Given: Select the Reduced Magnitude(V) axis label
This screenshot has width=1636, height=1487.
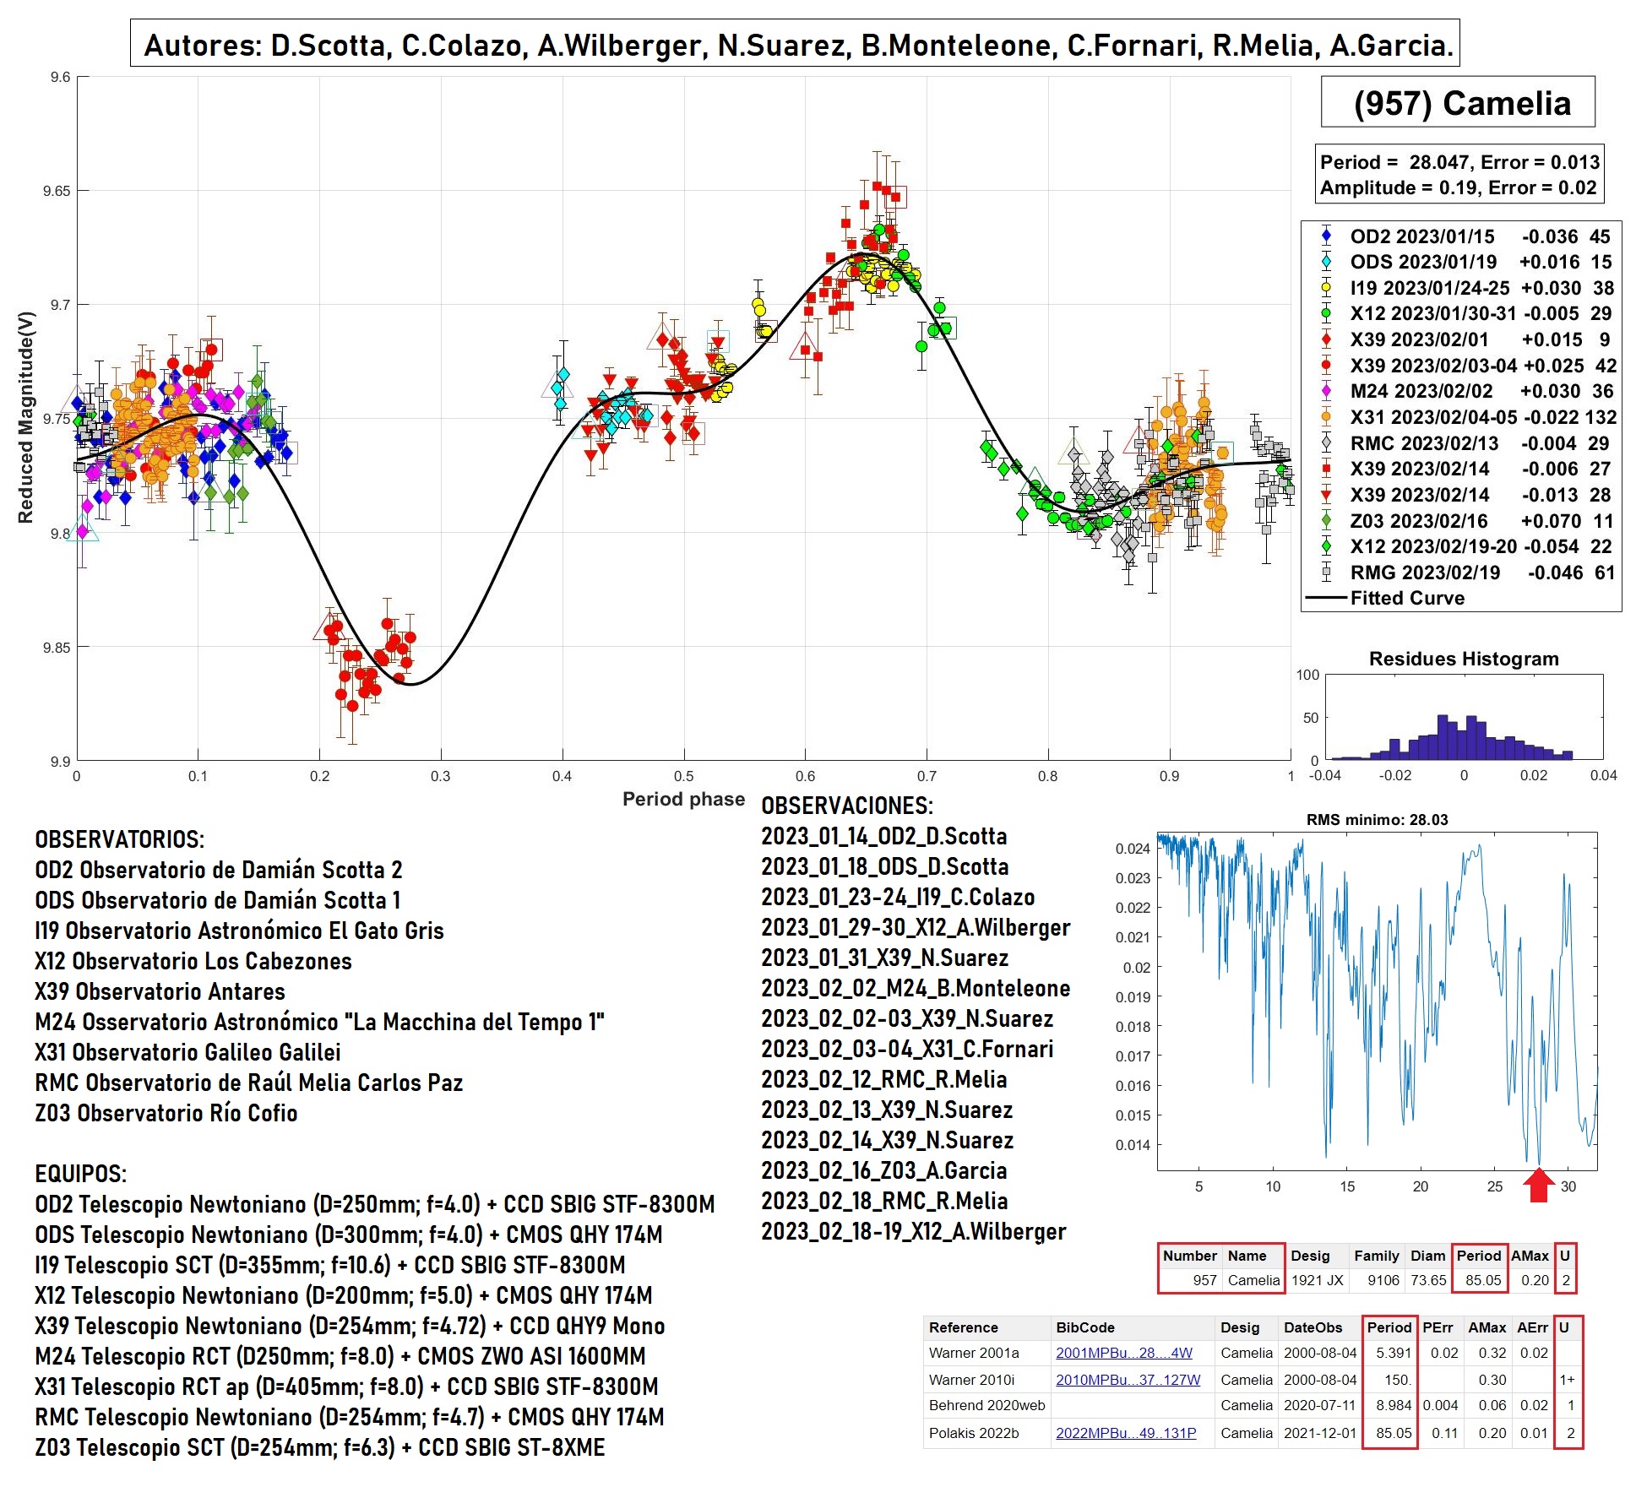Looking at the screenshot, I should (x=25, y=417).
